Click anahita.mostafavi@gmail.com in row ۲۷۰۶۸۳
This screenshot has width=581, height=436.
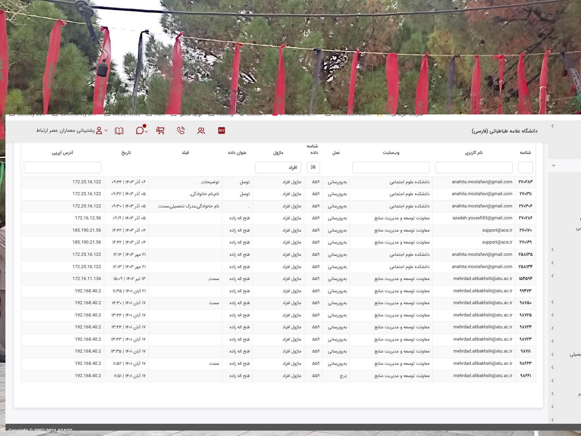pos(482,182)
